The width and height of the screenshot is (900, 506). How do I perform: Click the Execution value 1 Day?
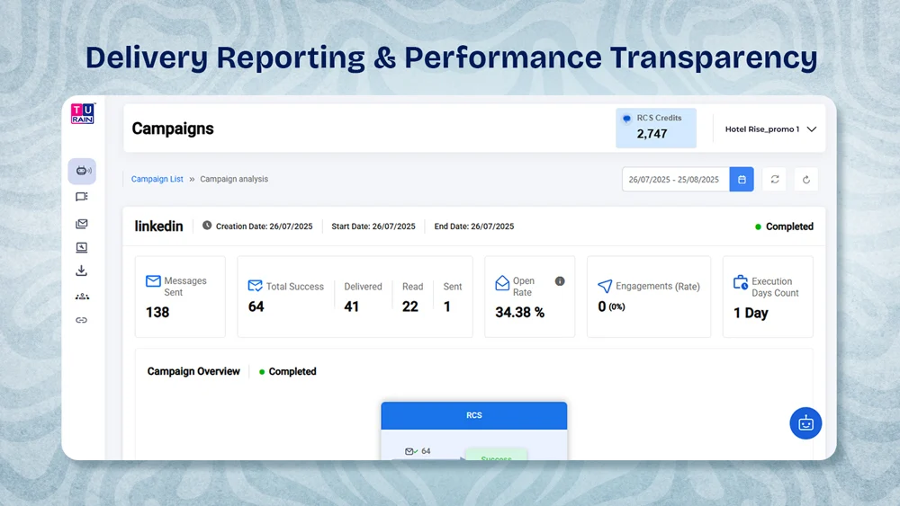tap(751, 313)
